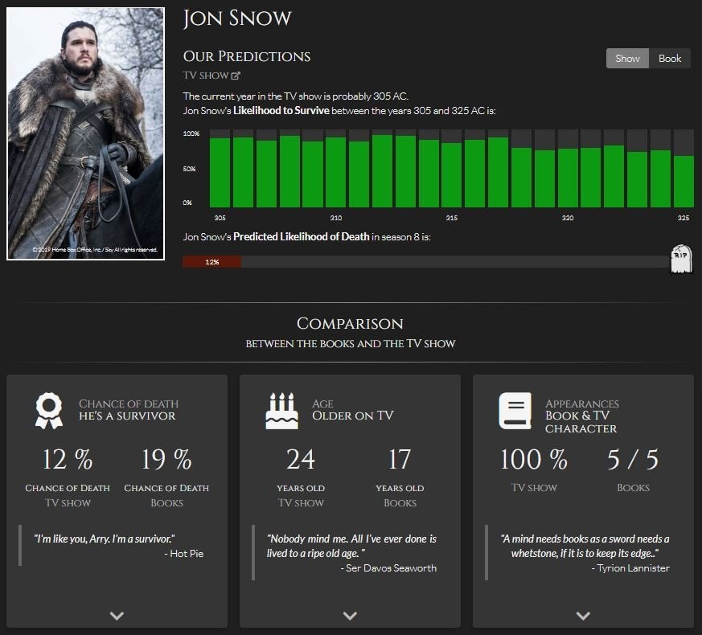Screen dimensions: 702x635
Task: Click the 100% axis label on chart
Action: click(x=191, y=133)
